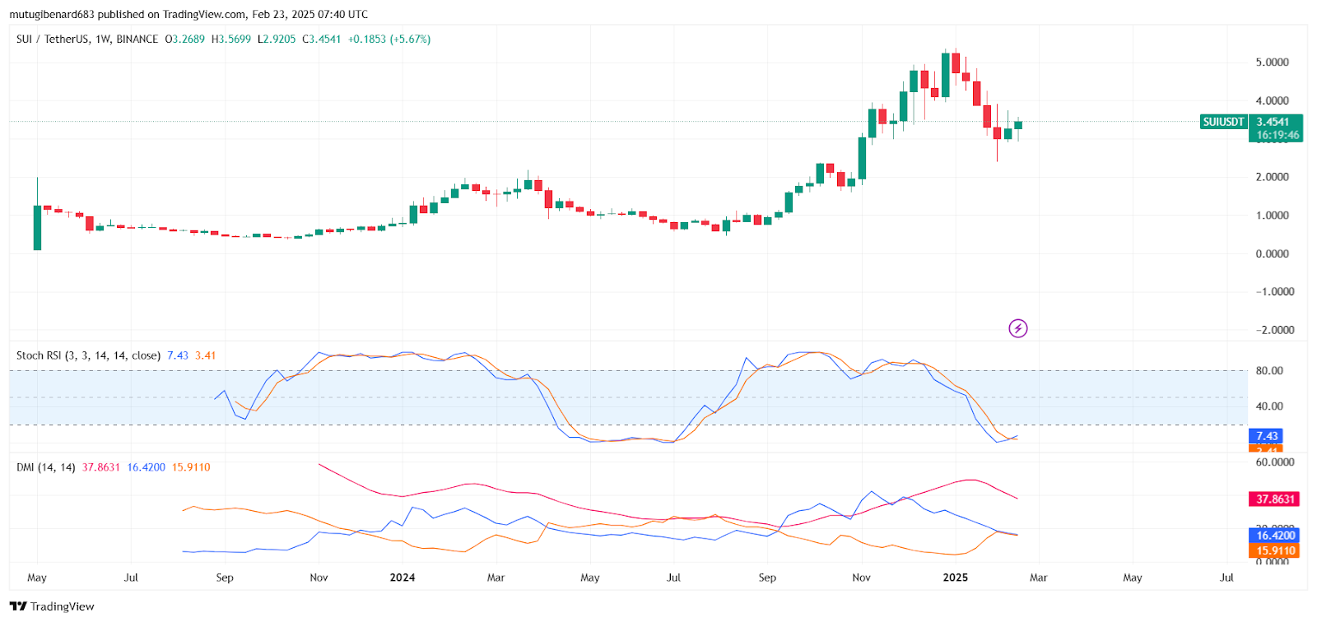Click the 1W timeframe label

pos(103,39)
